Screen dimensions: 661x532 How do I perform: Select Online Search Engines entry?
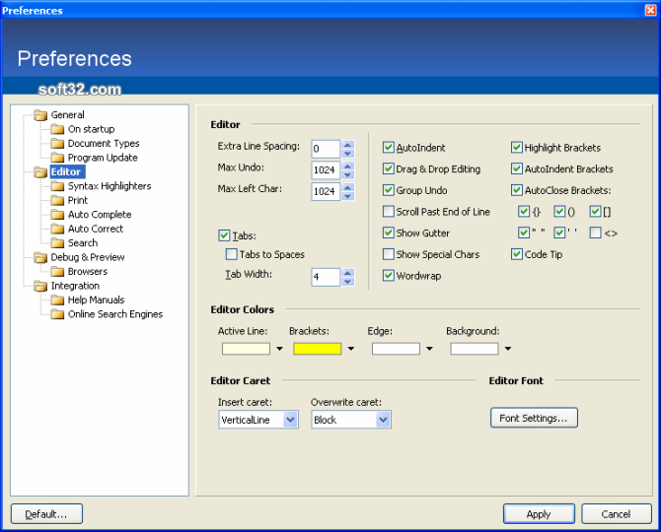tap(115, 314)
